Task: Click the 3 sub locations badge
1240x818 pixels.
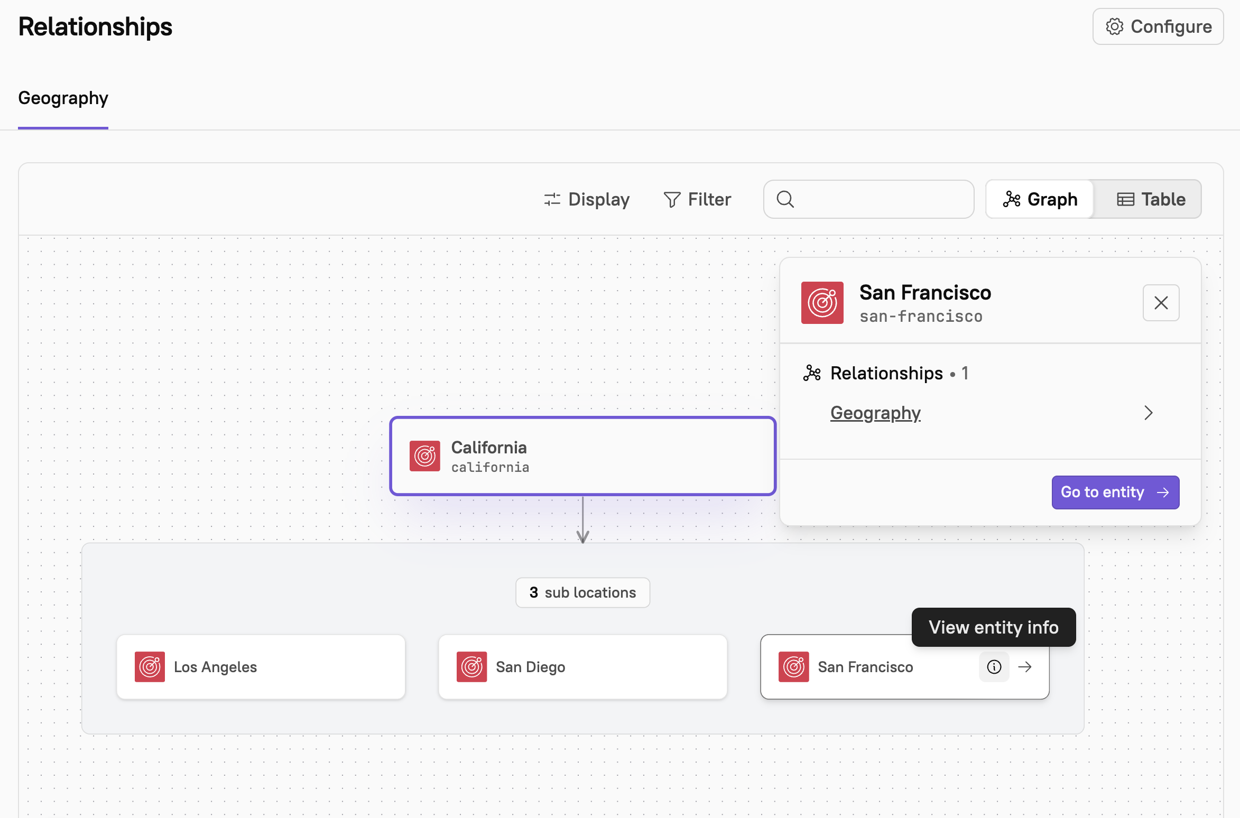Action: pyautogui.click(x=582, y=592)
